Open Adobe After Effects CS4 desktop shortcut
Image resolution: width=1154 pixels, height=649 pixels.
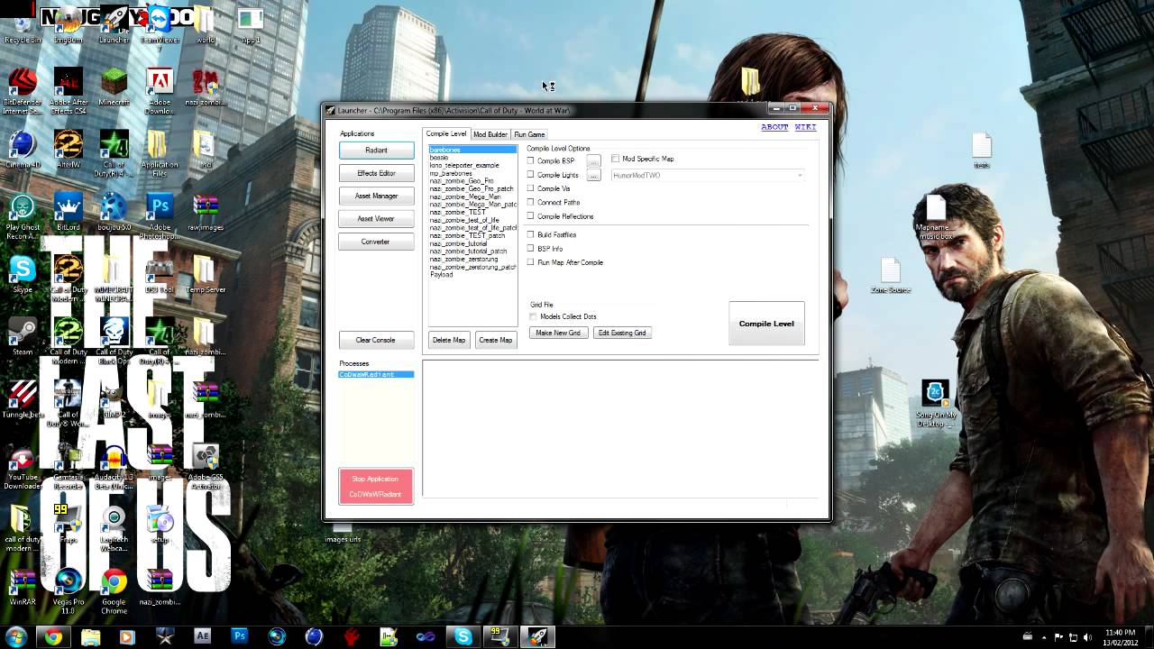(69, 90)
